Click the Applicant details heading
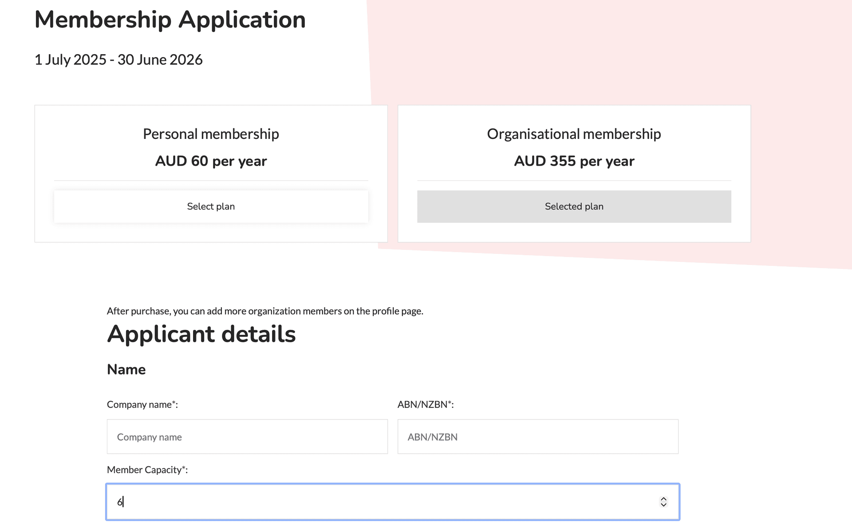The width and height of the screenshot is (852, 530). pos(201,334)
